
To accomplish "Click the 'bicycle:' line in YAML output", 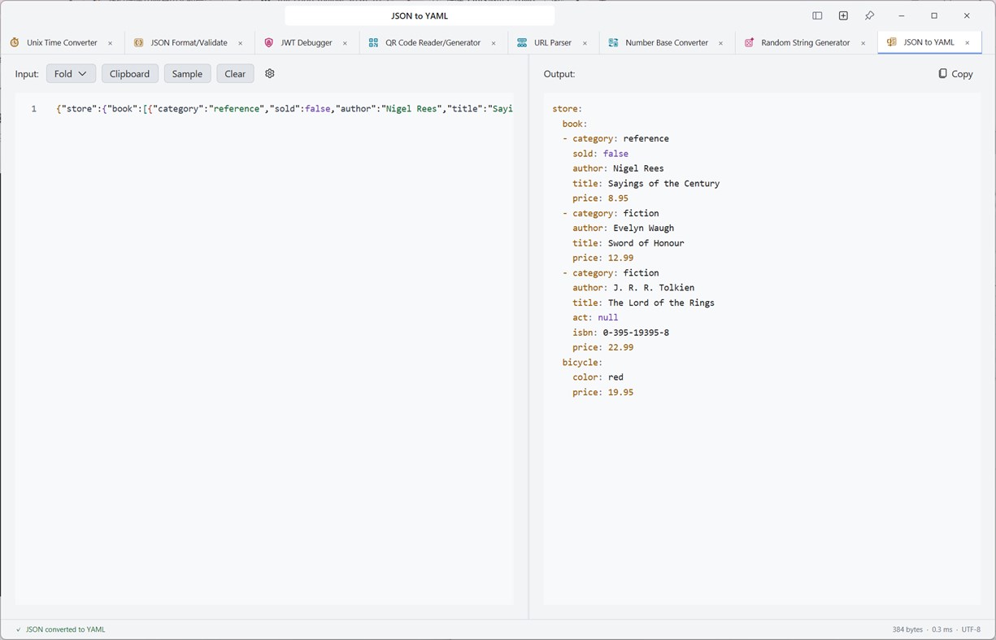I will pyautogui.click(x=582, y=362).
